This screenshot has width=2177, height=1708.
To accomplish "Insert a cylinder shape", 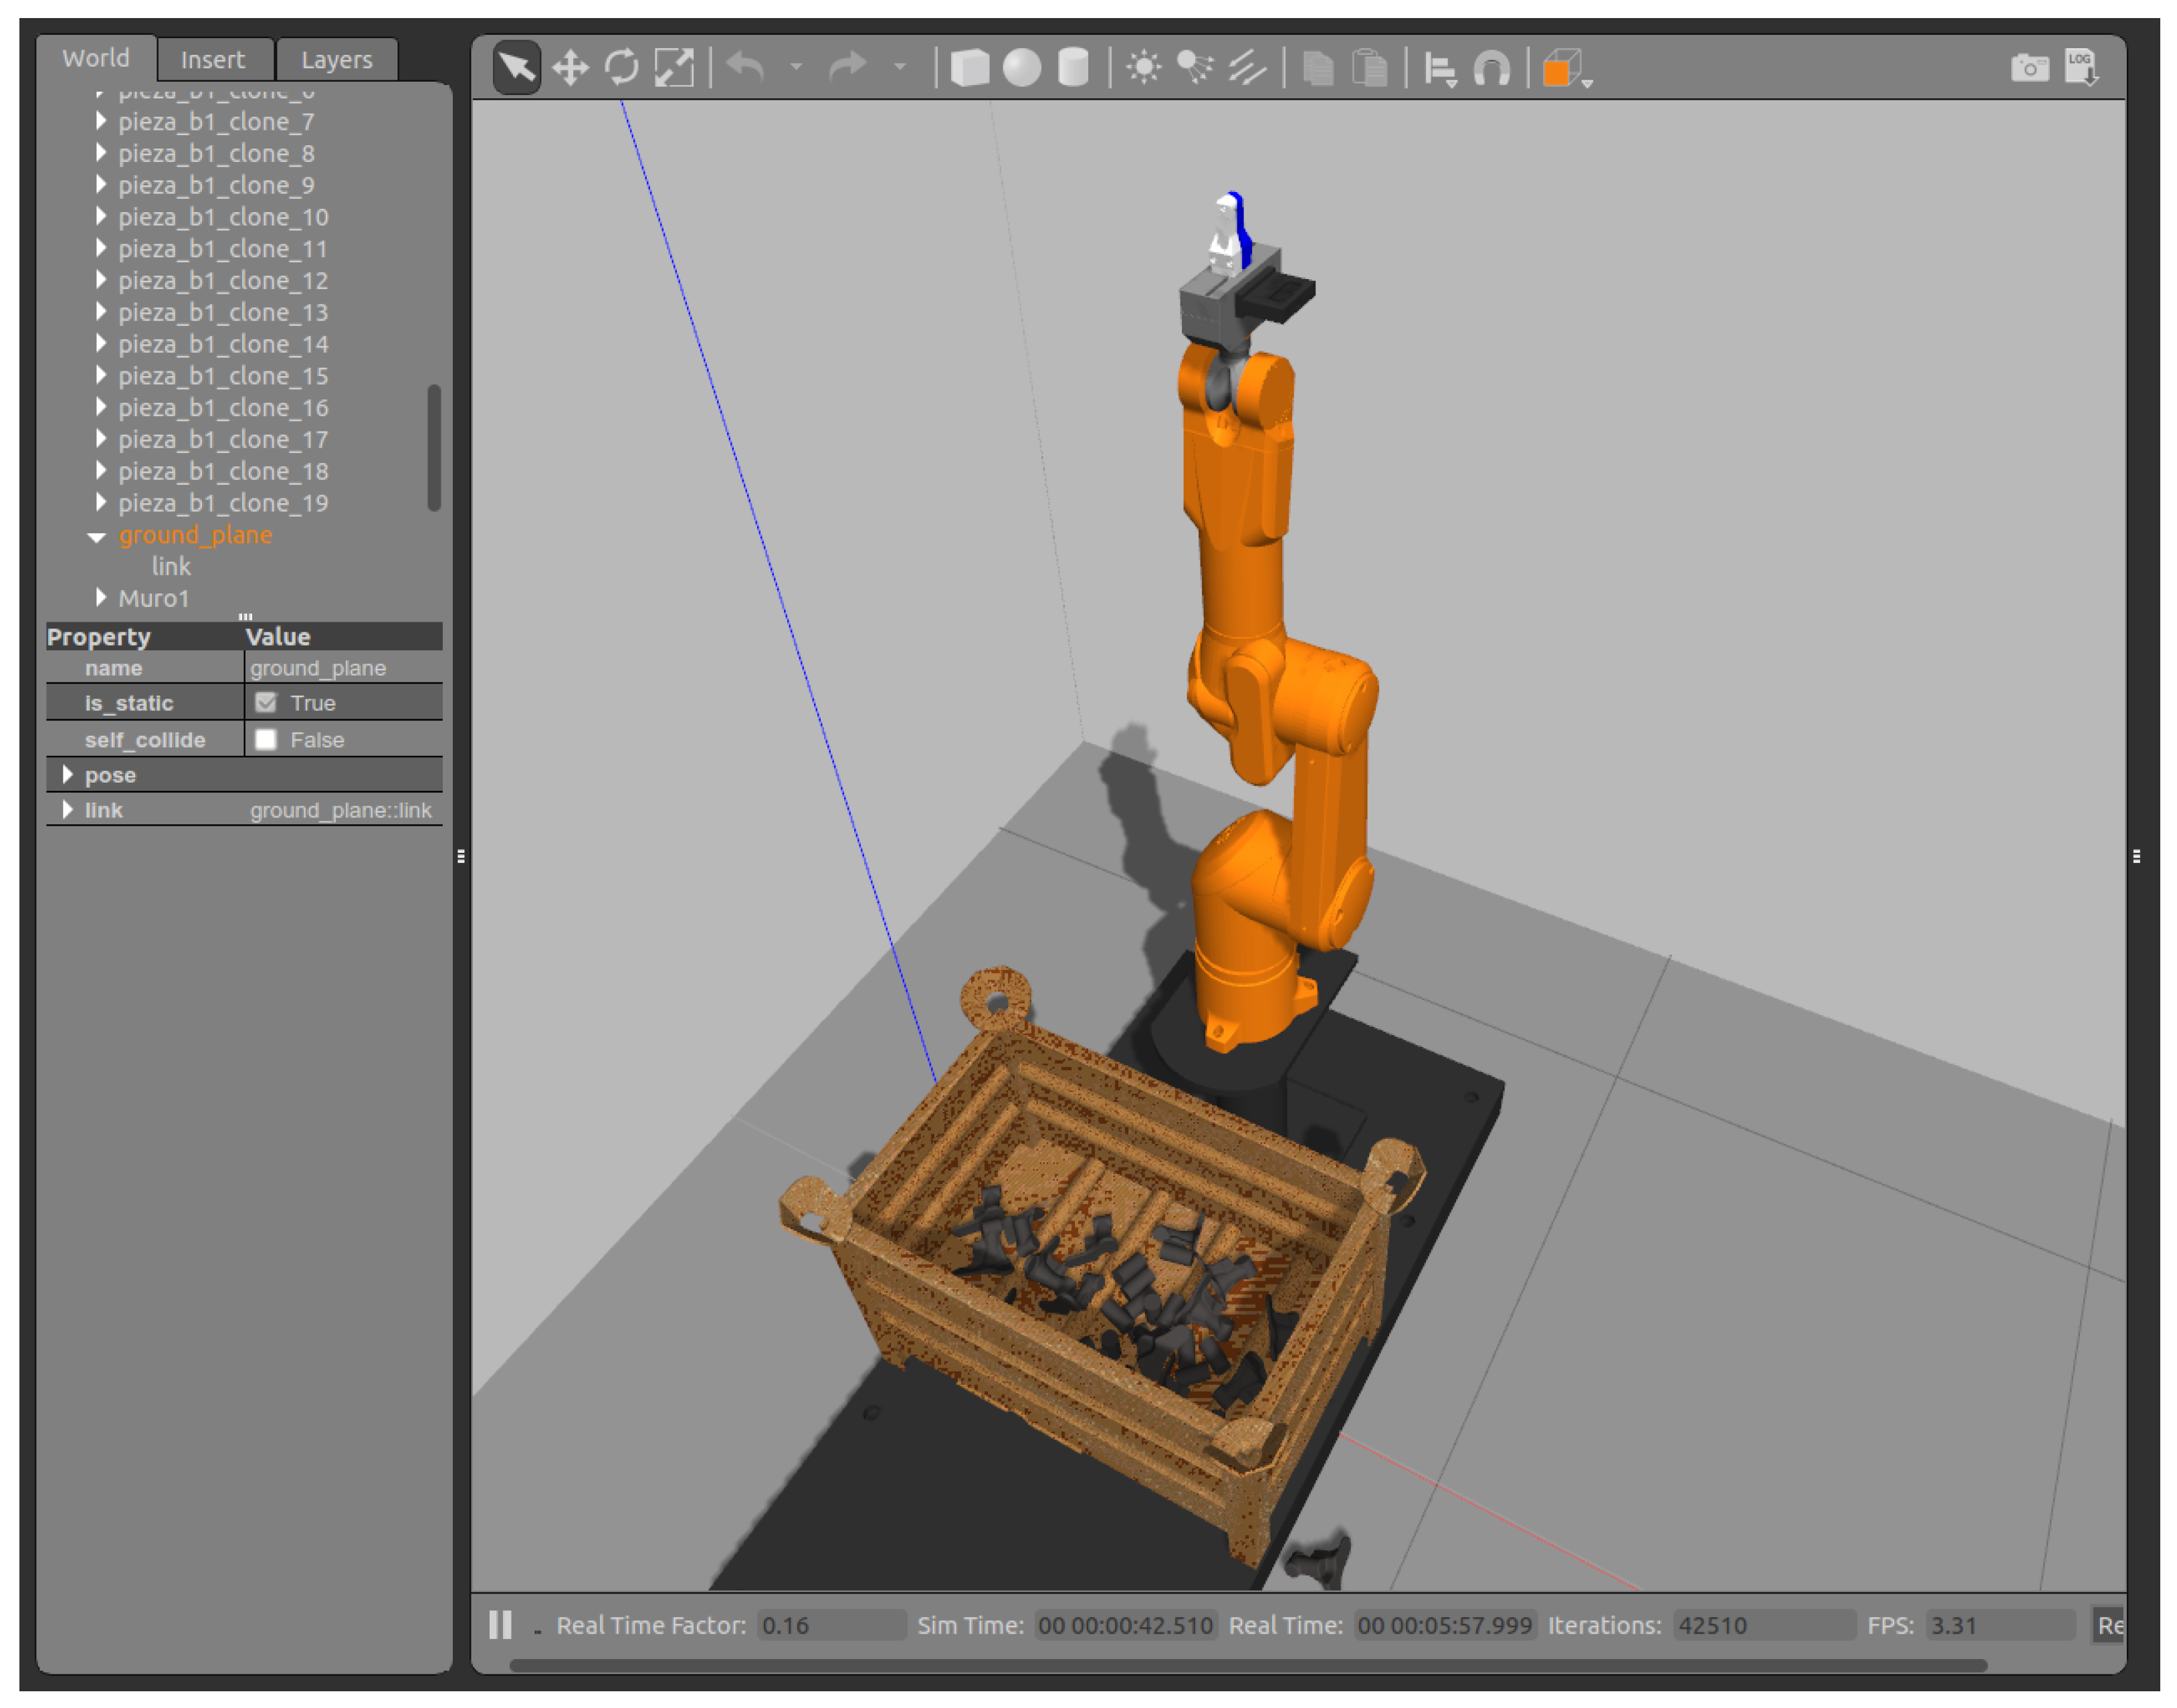I will (1073, 68).
